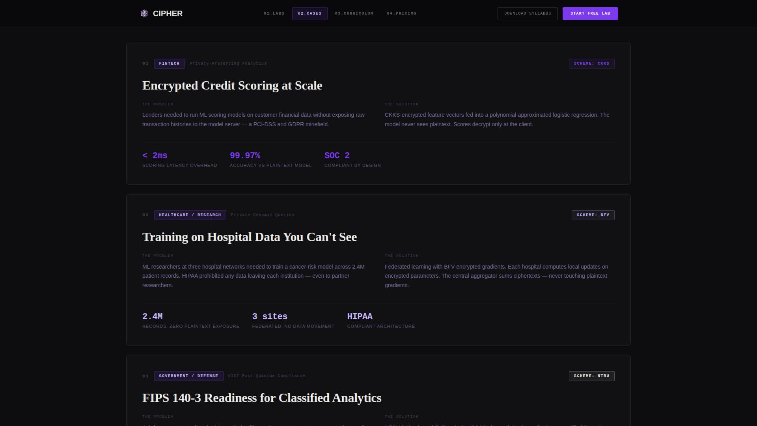Image resolution: width=757 pixels, height=426 pixels.
Task: Click the hospital networks problem paragraph
Action: coord(254,276)
